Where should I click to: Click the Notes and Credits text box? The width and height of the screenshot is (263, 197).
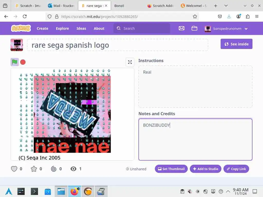click(195, 139)
